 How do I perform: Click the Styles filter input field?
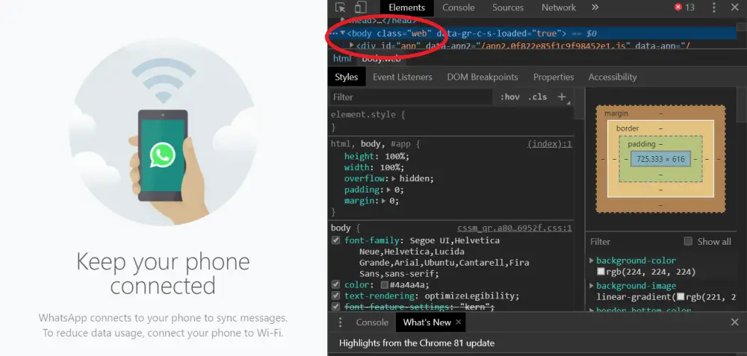point(411,97)
